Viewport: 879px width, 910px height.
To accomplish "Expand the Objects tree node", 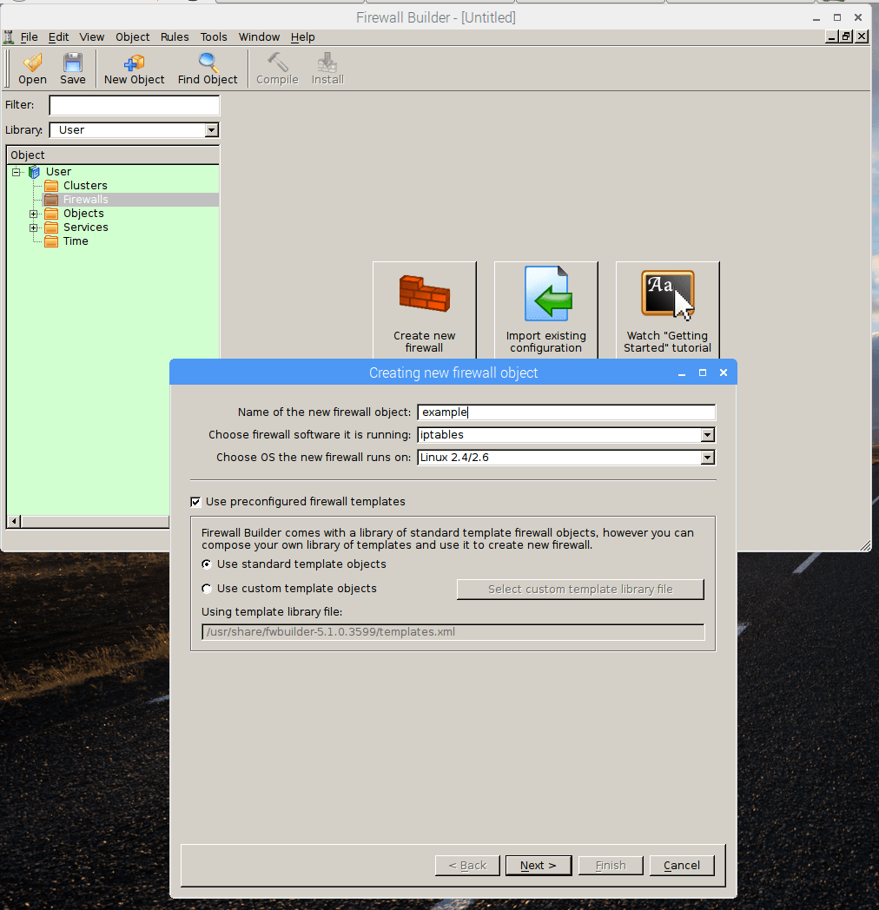I will click(x=34, y=214).
